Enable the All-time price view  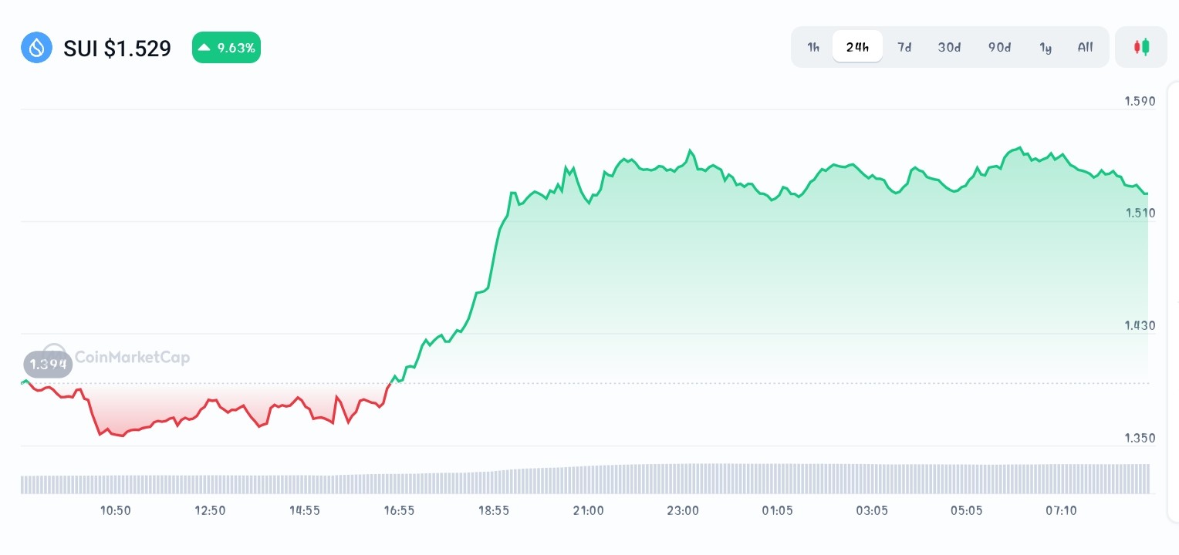[1085, 47]
